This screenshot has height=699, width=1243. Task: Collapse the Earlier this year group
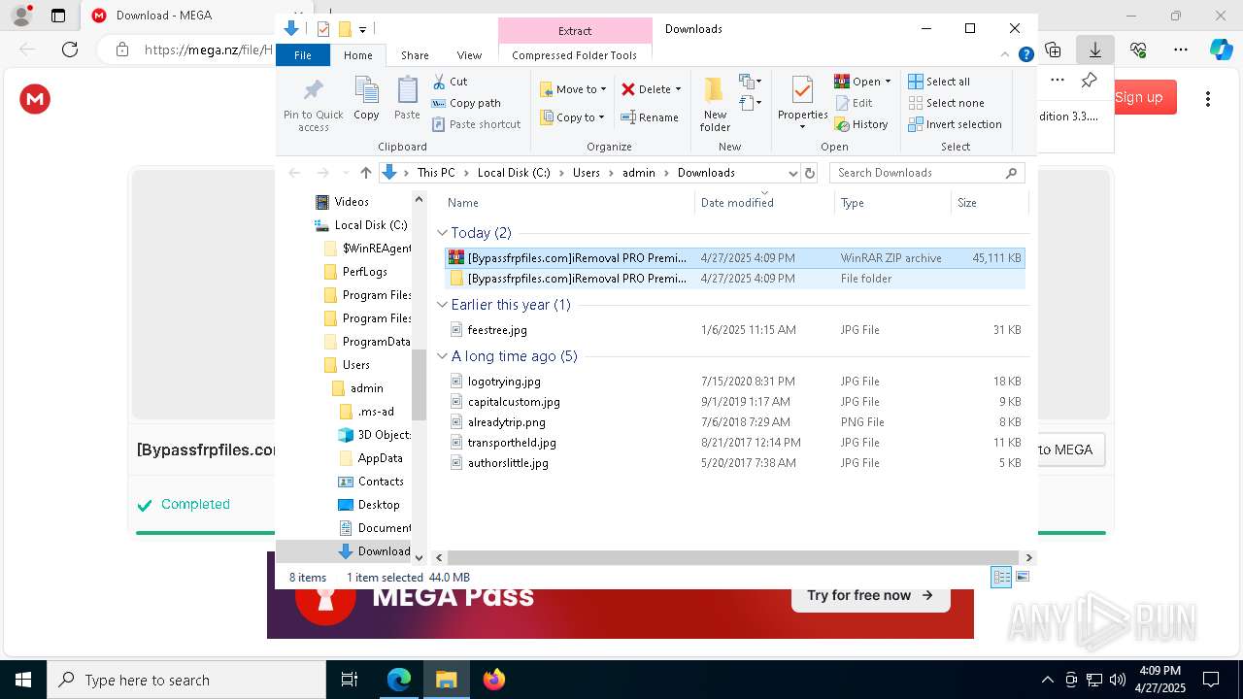click(x=443, y=305)
